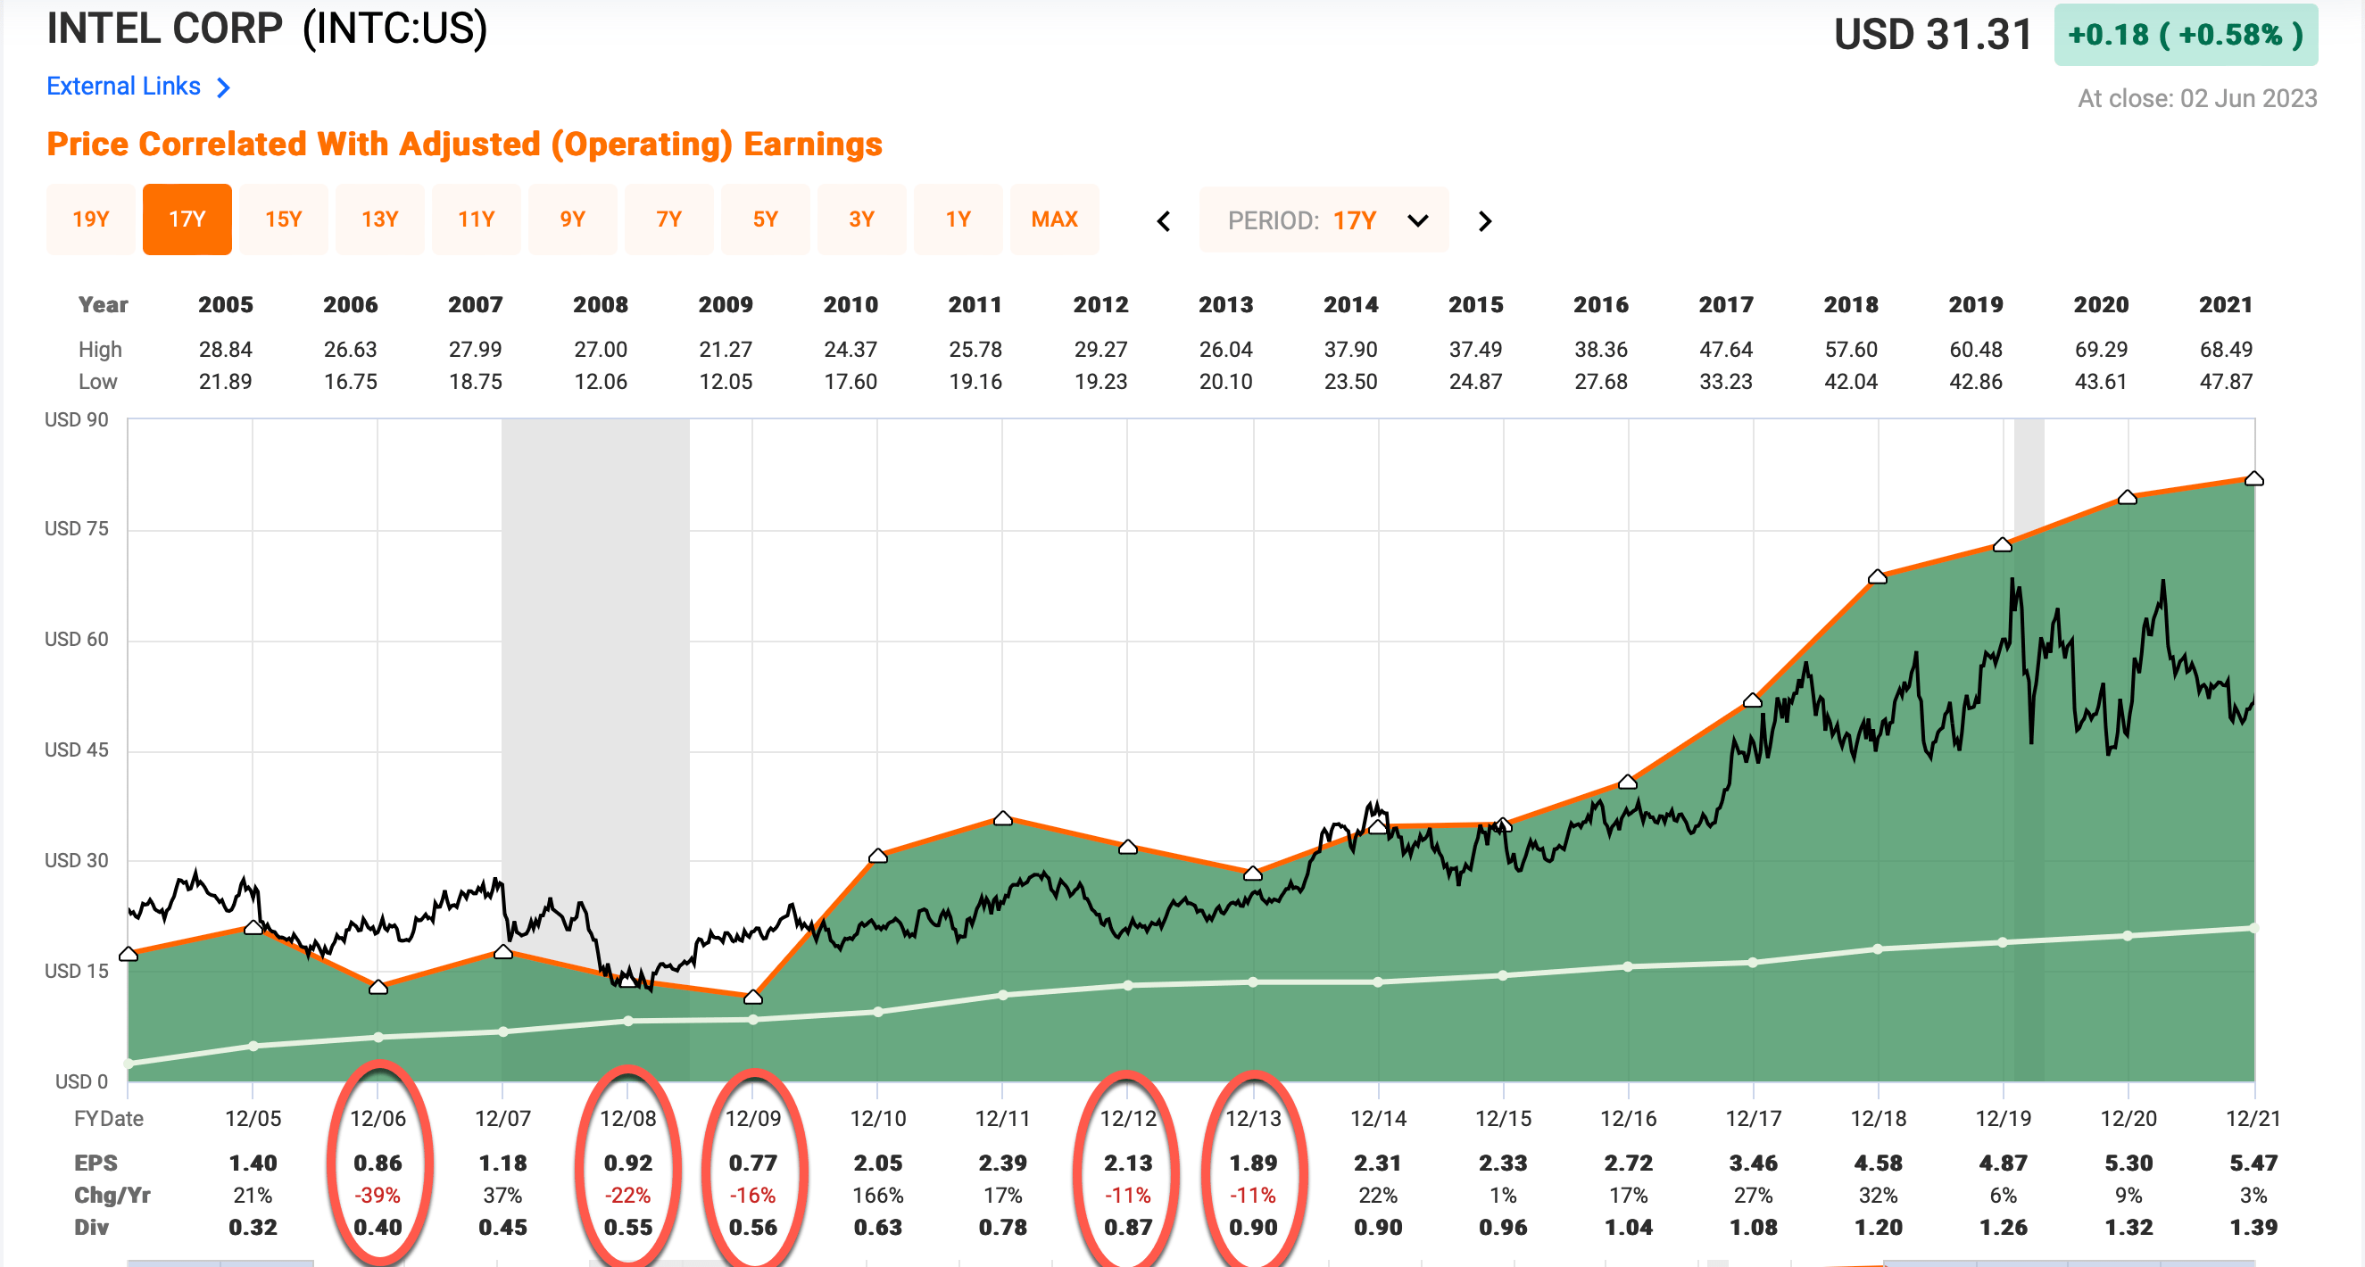2365x1267 pixels.
Task: Click the 12/18 earnings triangle marker
Action: click(x=1878, y=576)
